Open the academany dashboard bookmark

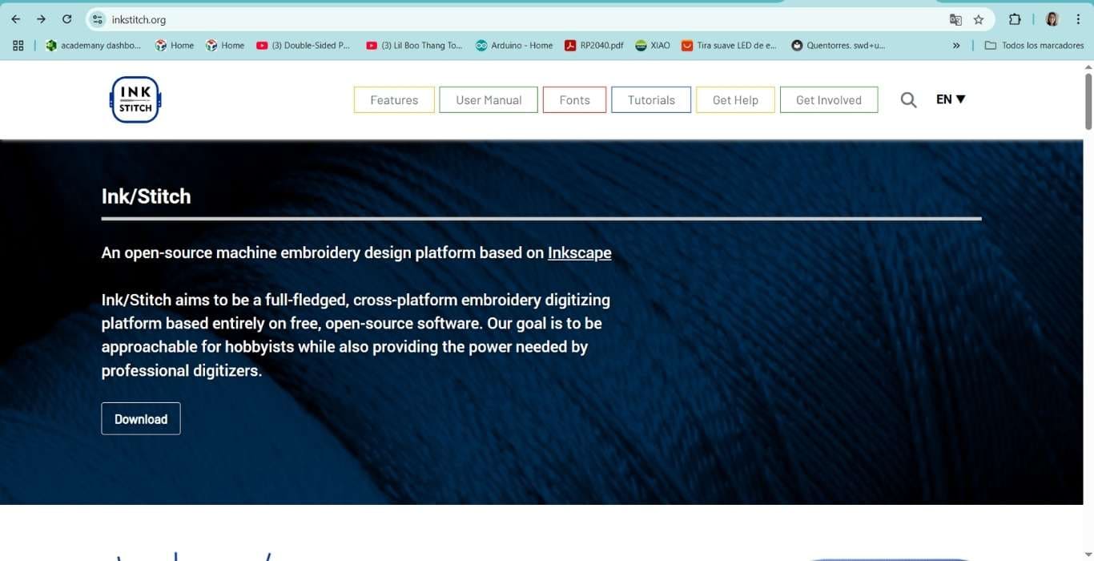coord(93,46)
